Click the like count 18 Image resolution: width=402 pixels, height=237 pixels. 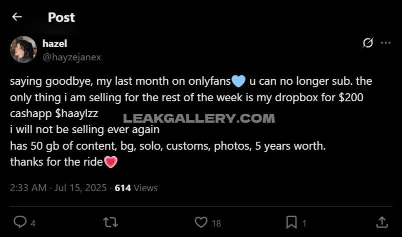pos(216,223)
